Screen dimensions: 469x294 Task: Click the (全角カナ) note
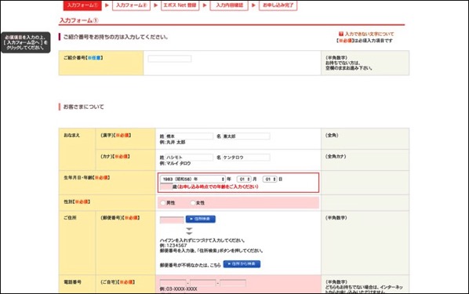pos(336,157)
